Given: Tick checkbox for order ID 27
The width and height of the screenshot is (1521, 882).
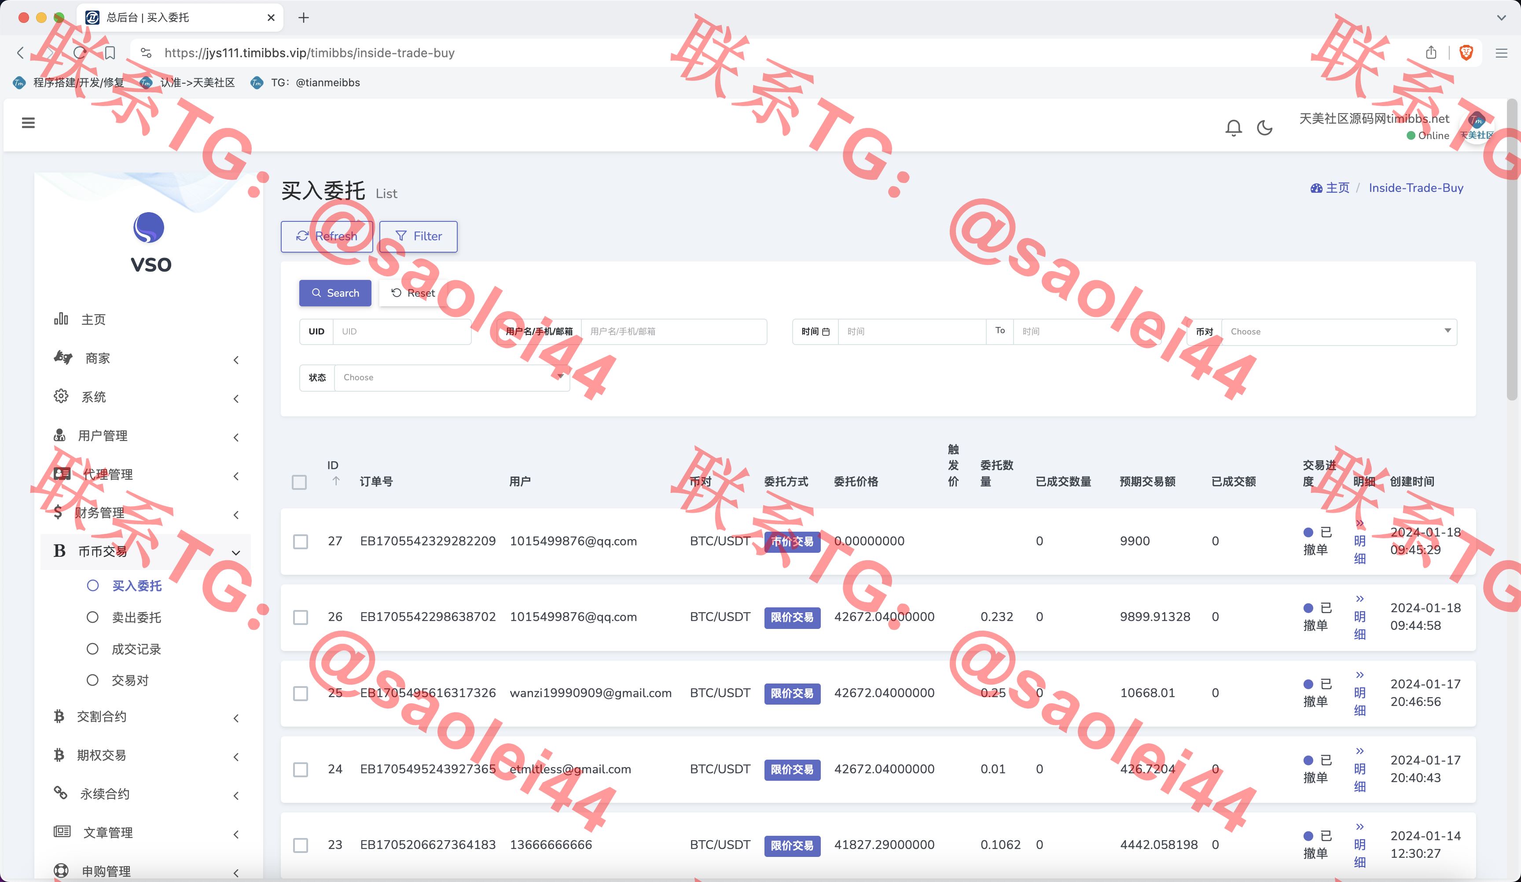Looking at the screenshot, I should click(301, 541).
